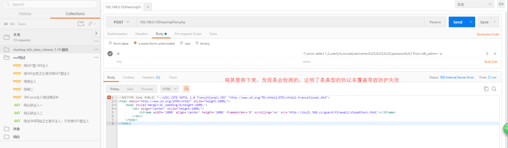Image resolution: width=508 pixels, height=148 pixels.
Task: Switch to the response Cookies tab
Action: coord(129,77)
